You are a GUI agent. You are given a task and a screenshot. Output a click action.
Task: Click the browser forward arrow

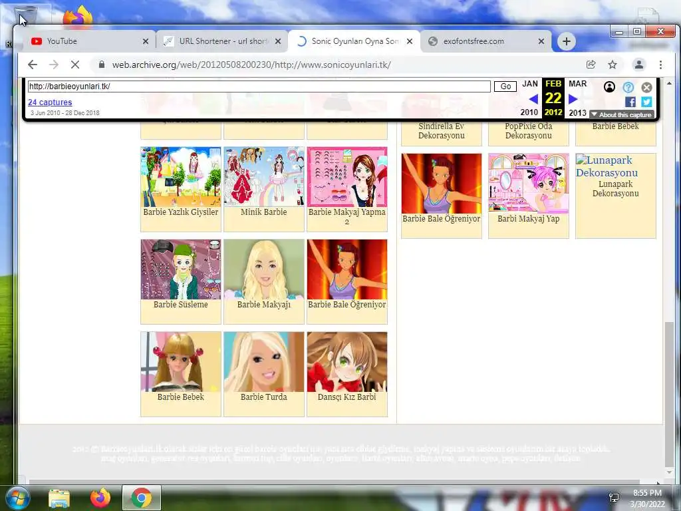click(x=54, y=65)
